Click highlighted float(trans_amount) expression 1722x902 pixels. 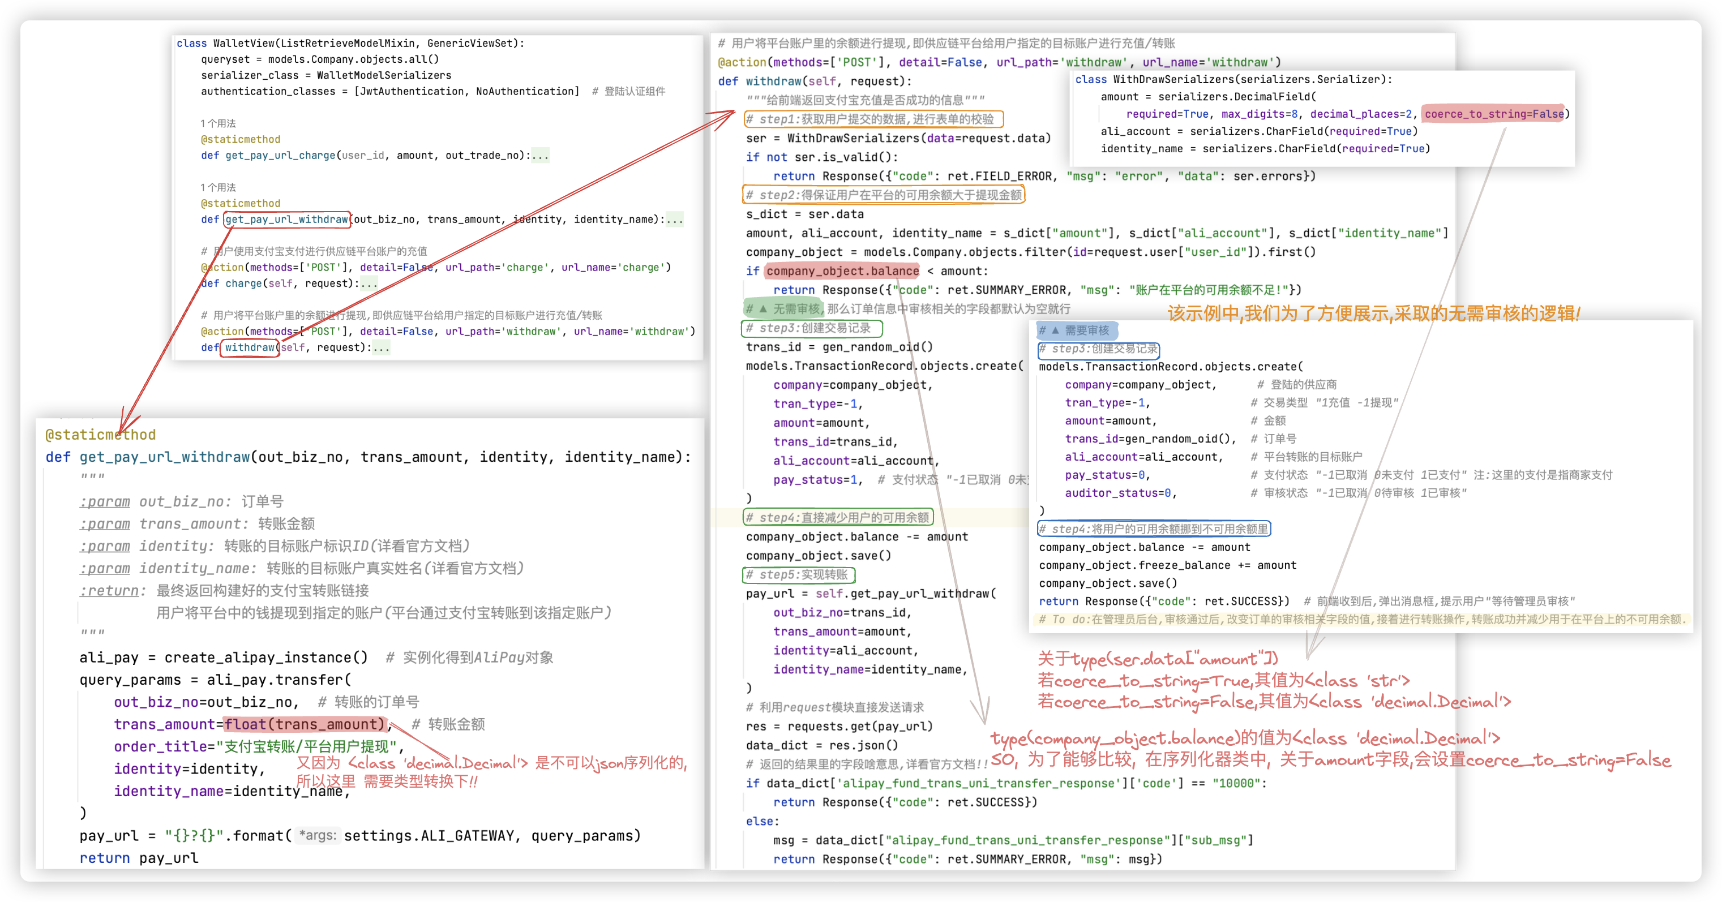(x=306, y=724)
